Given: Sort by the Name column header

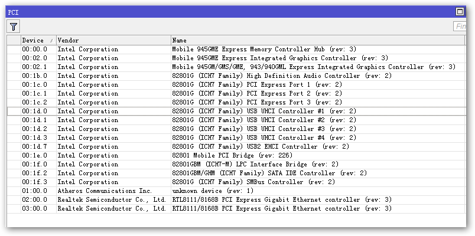Looking at the screenshot, I should pyautogui.click(x=318, y=40).
